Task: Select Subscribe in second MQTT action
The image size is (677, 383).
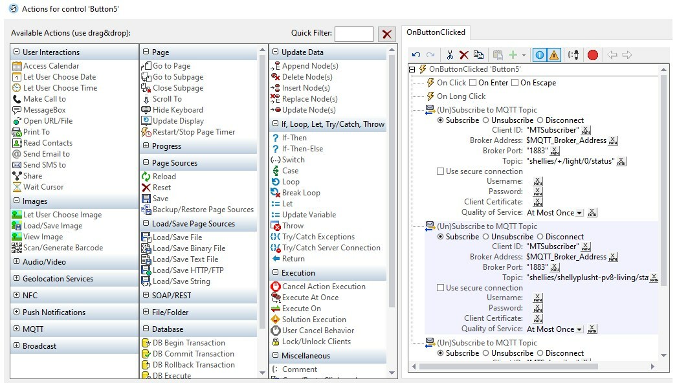Action: [x=440, y=237]
